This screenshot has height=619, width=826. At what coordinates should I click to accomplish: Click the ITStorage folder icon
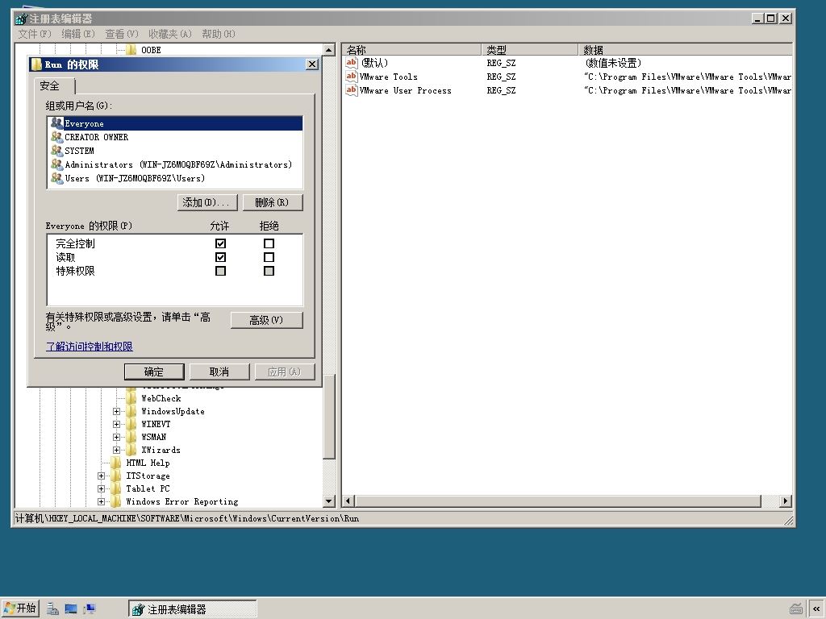tap(116, 476)
